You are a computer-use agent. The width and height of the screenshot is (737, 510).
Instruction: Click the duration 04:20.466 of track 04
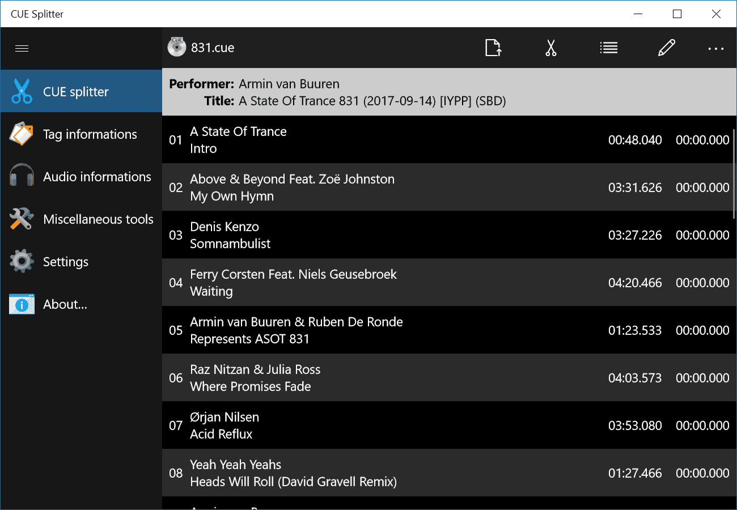pyautogui.click(x=635, y=283)
